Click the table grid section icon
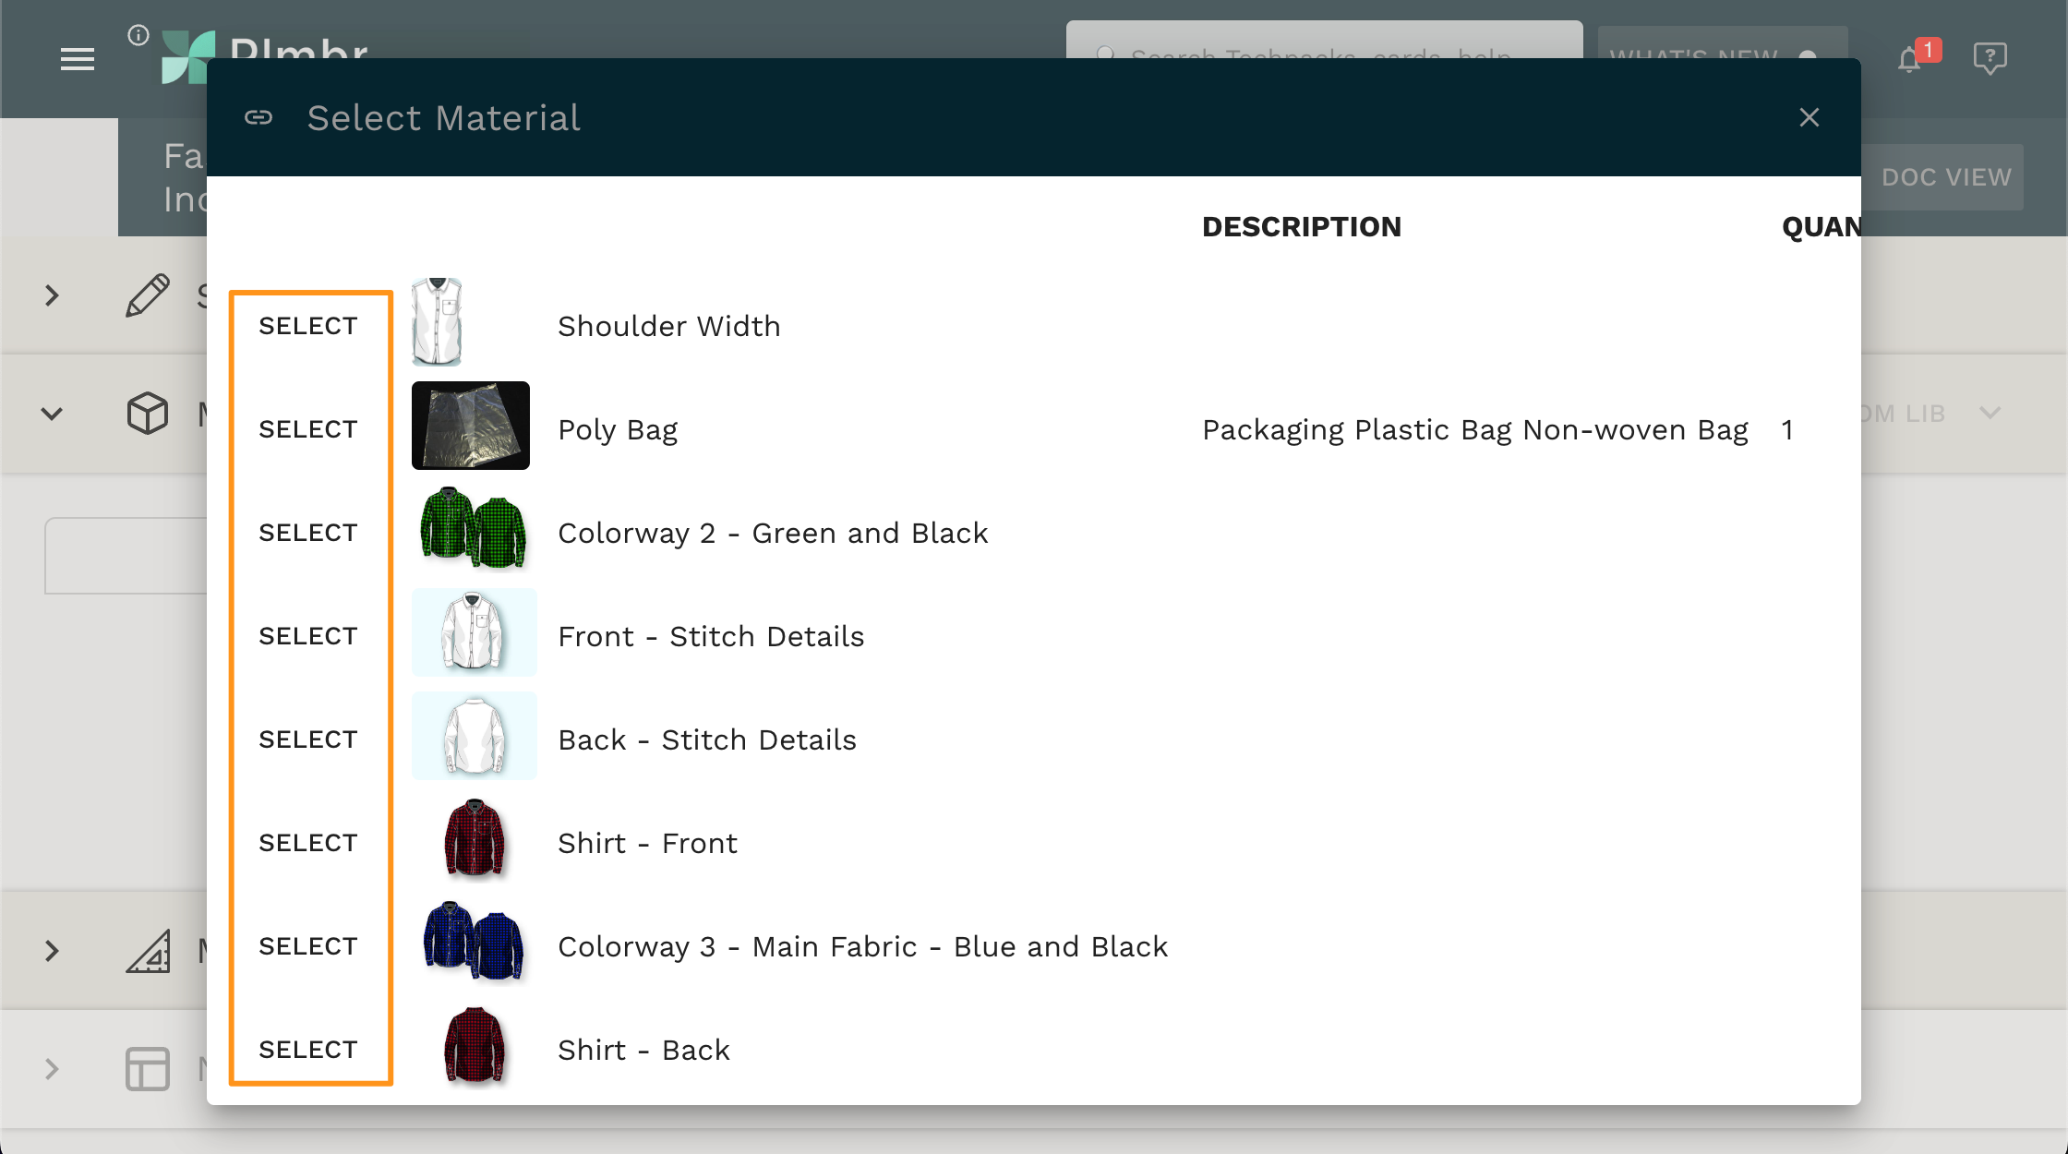This screenshot has height=1154, width=2068. click(146, 1069)
